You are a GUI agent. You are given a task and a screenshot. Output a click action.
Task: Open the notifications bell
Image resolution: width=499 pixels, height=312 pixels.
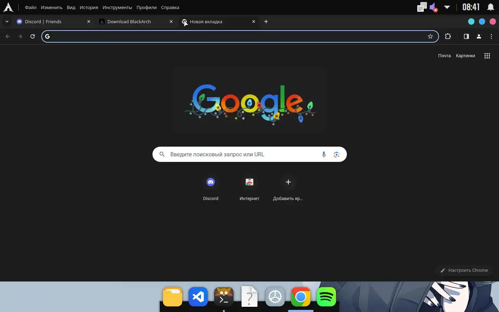491,7
